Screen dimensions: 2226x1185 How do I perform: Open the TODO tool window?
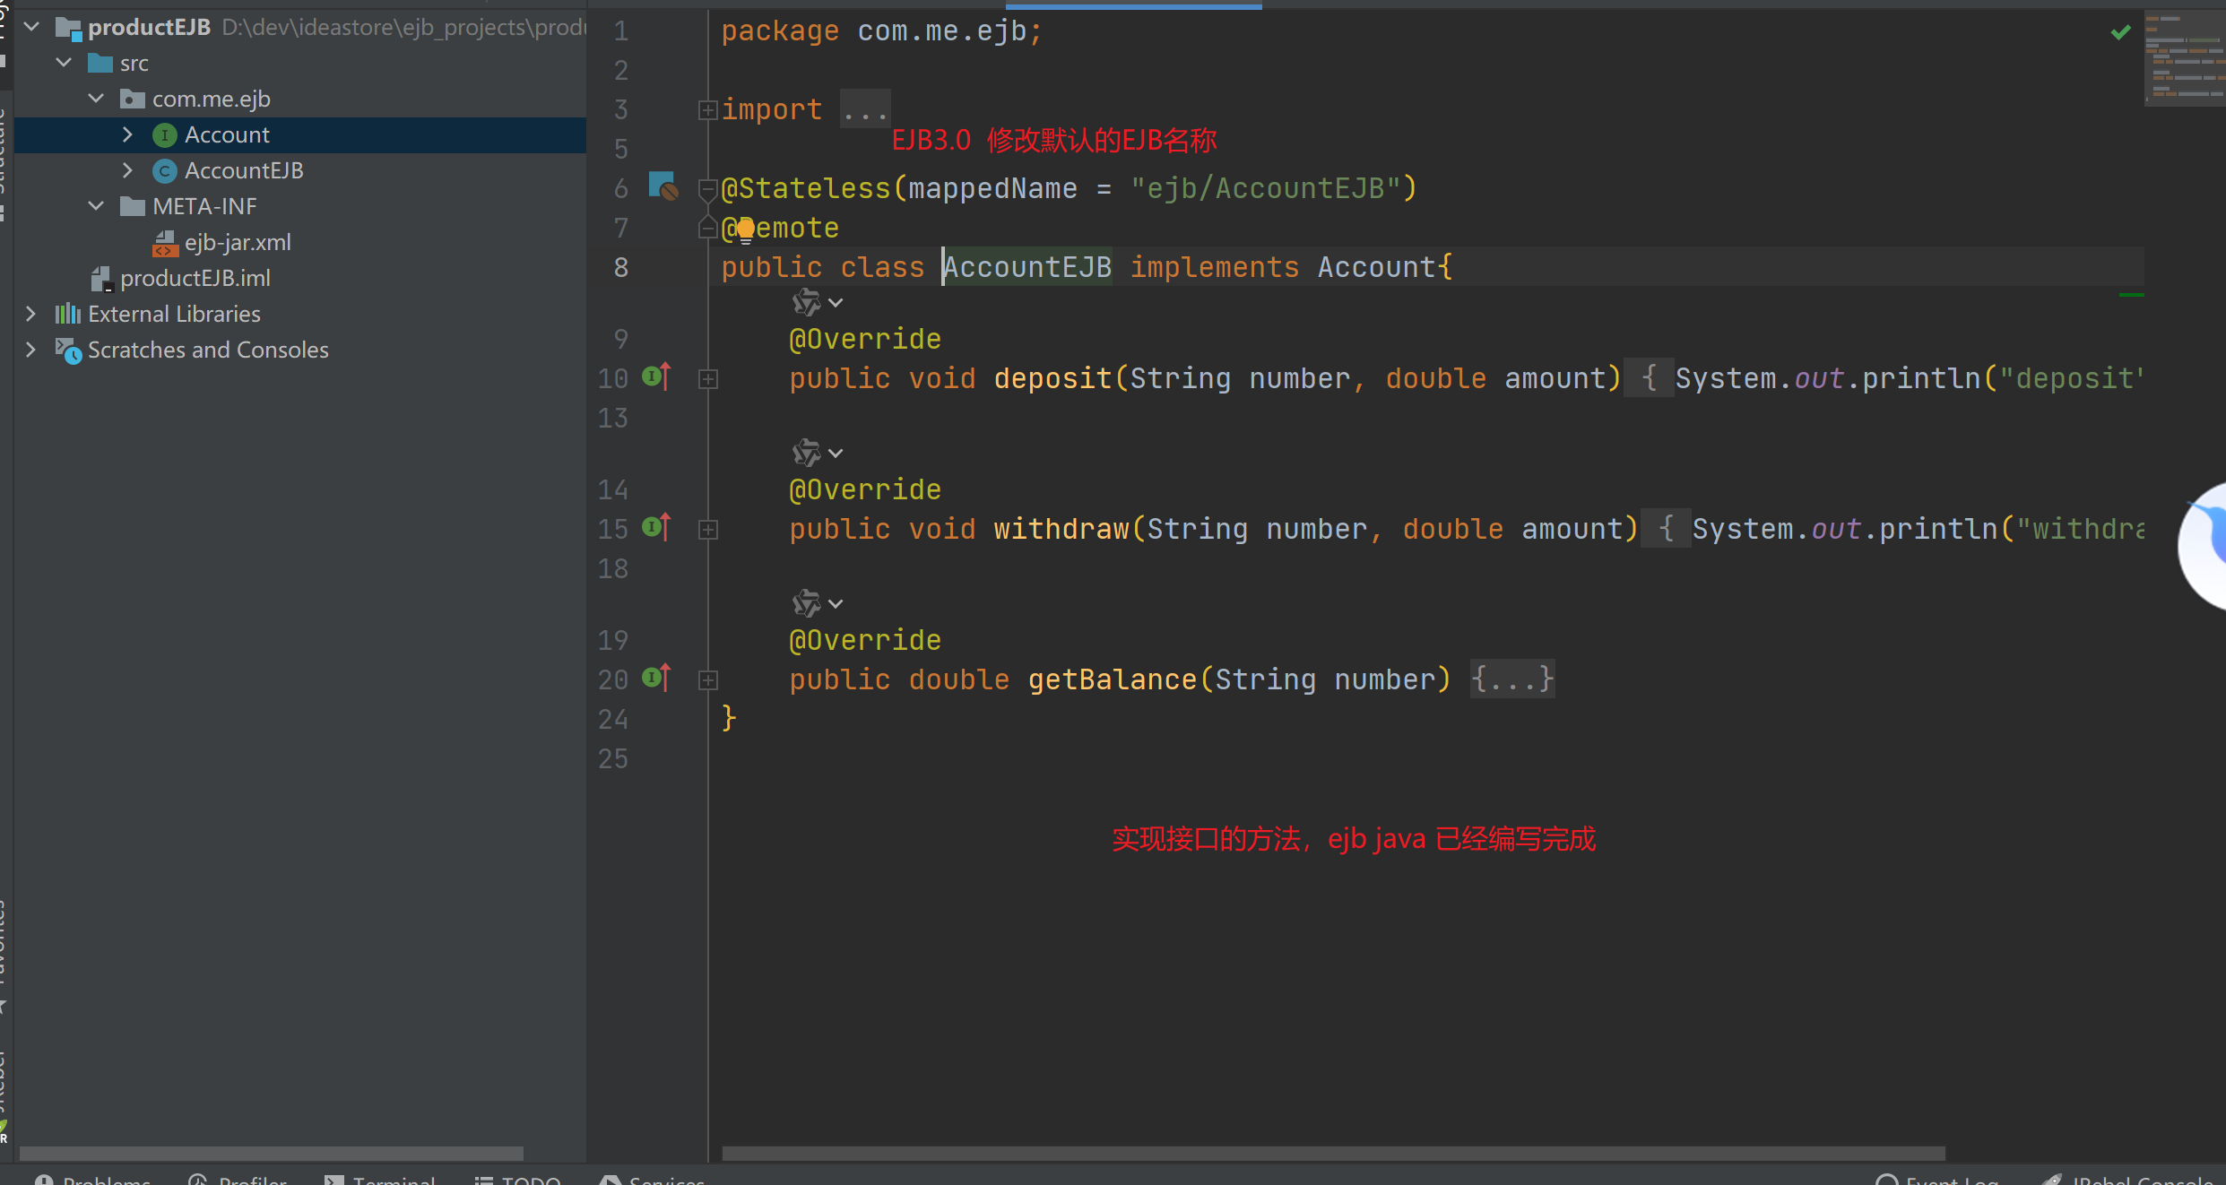tap(518, 1180)
